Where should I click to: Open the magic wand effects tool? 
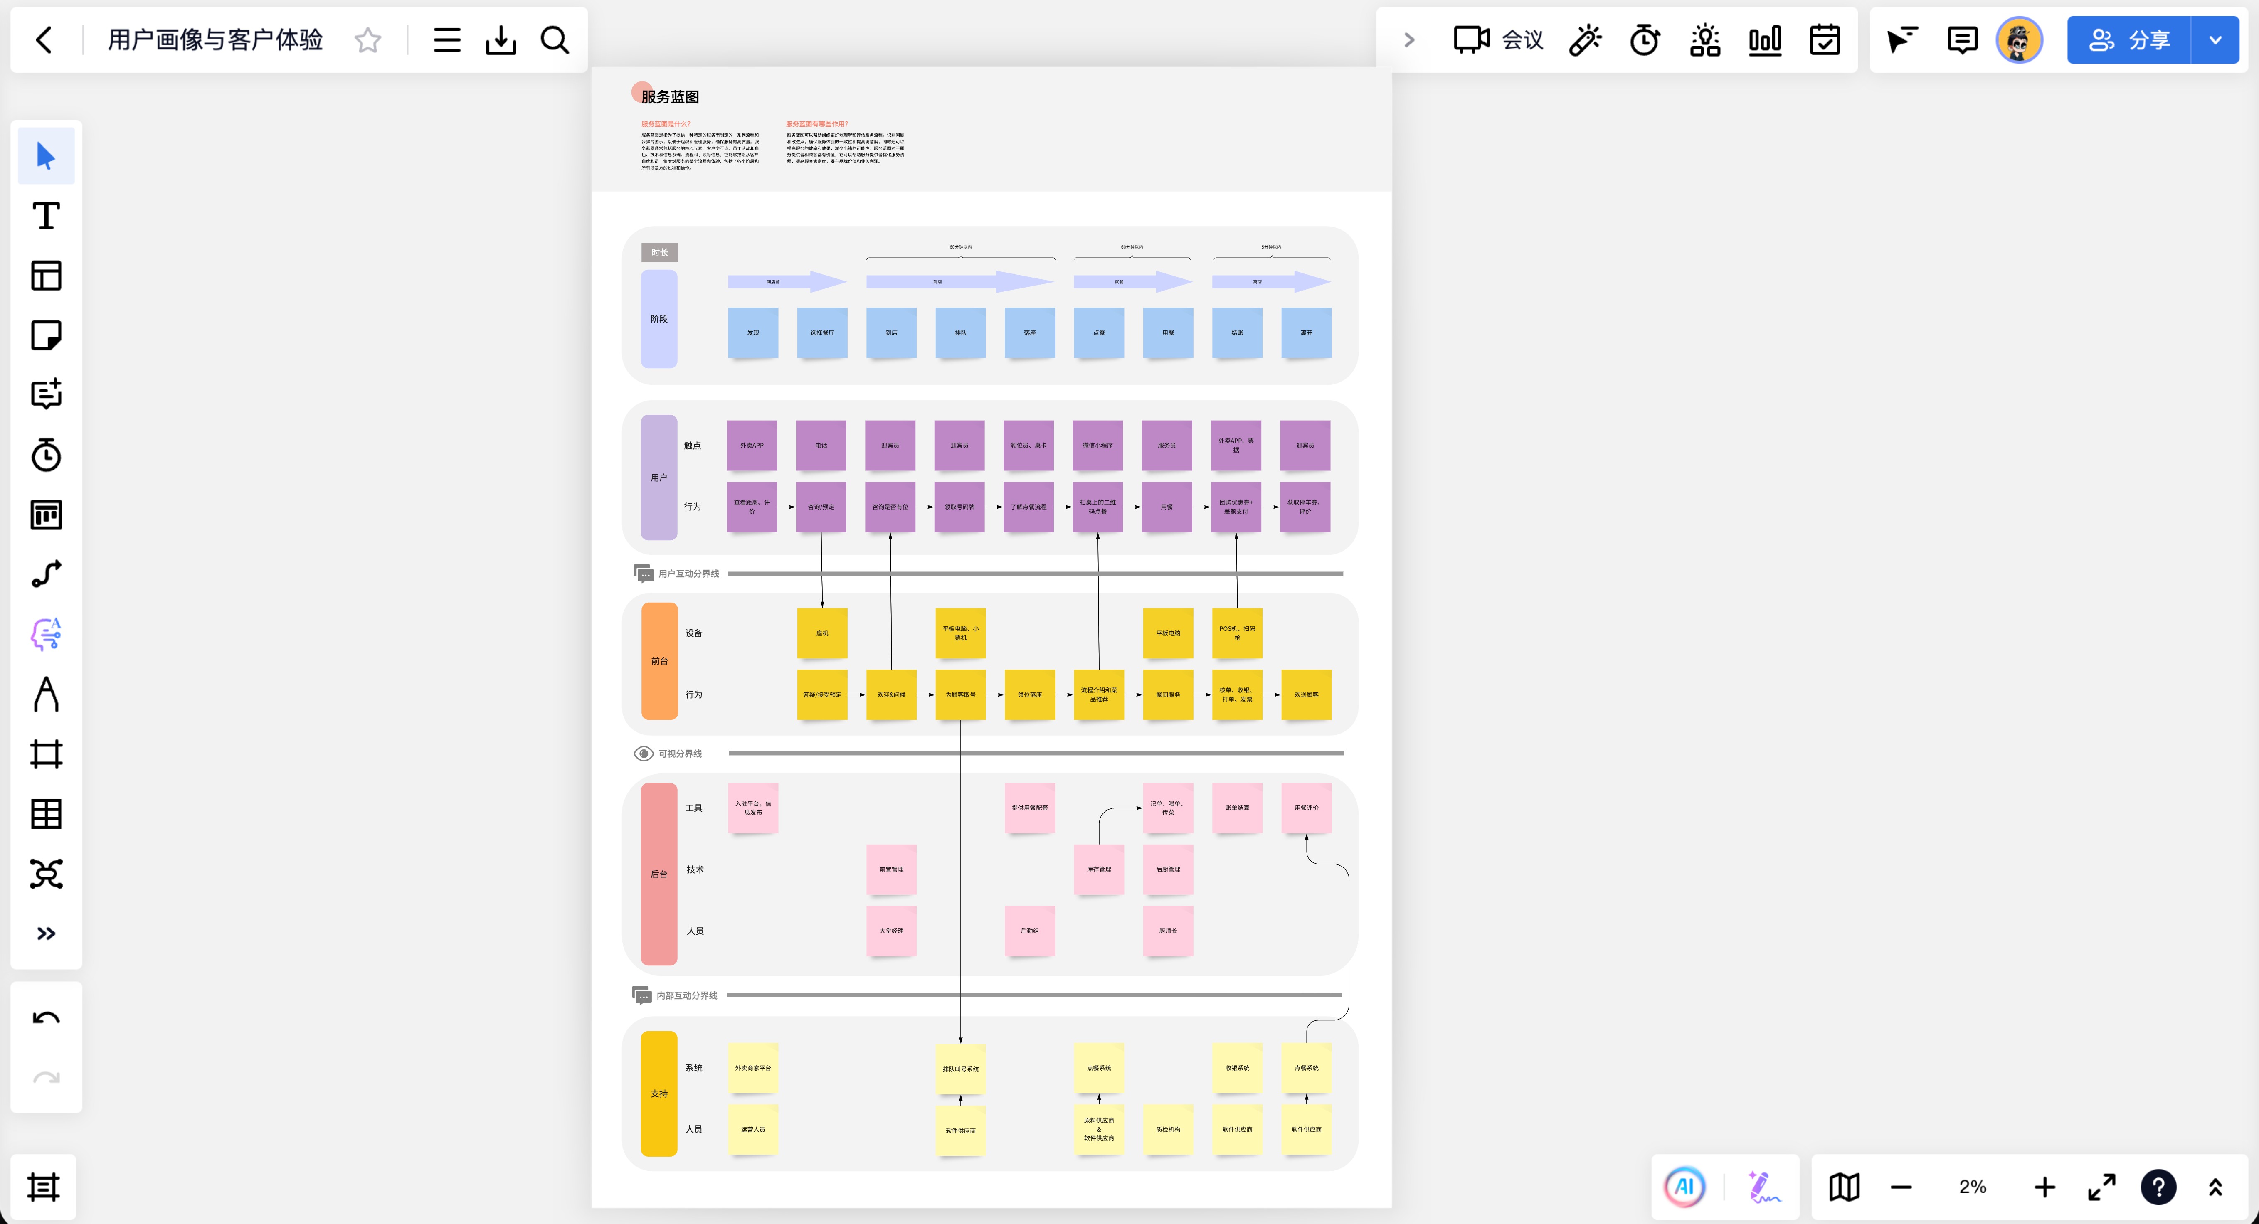click(1586, 39)
